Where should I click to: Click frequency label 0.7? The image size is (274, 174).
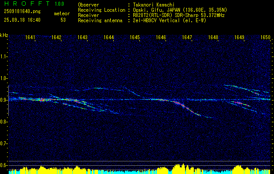[x=3, y=144]
